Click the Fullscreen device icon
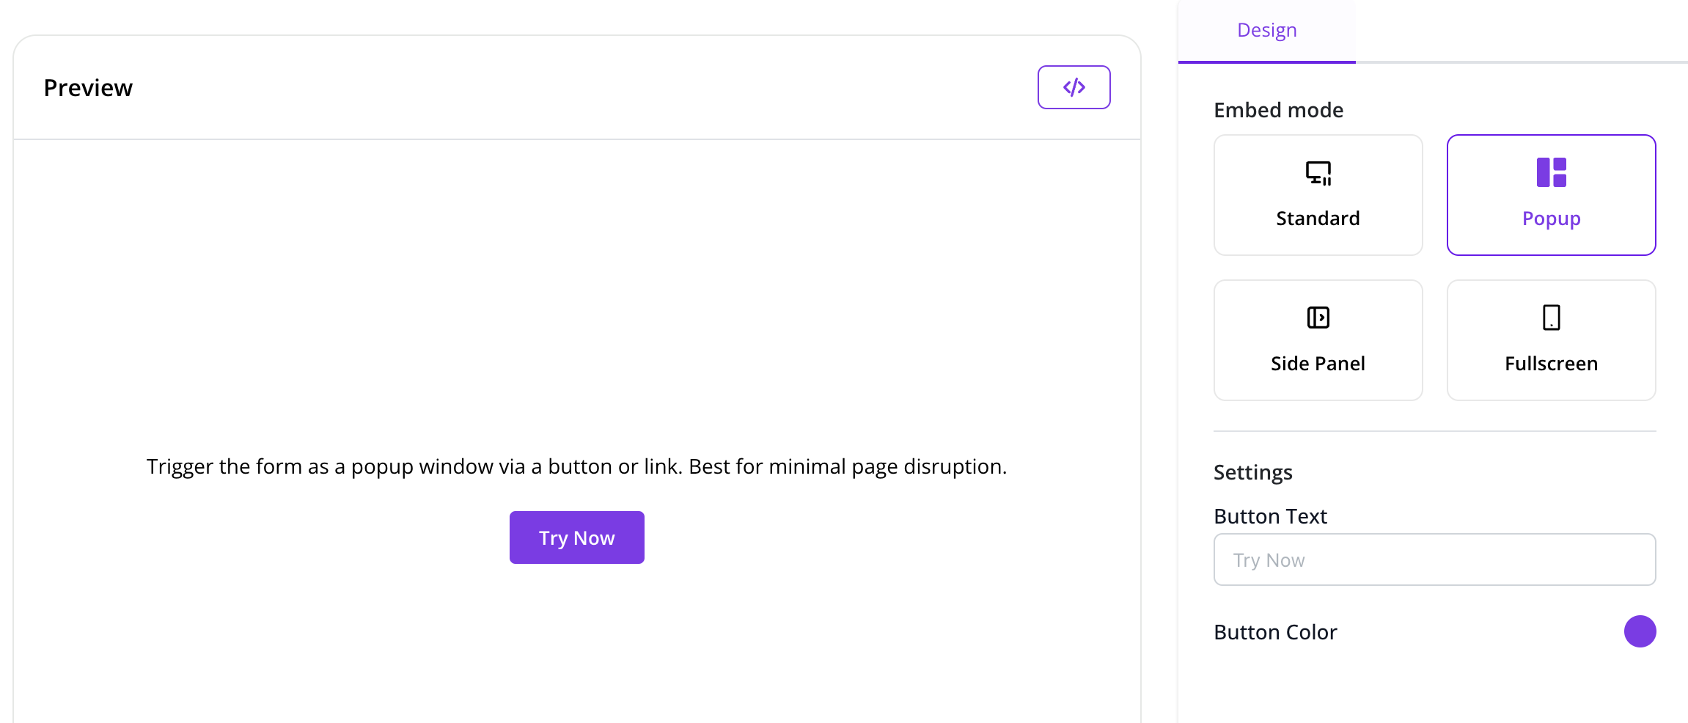The width and height of the screenshot is (1688, 723). (x=1551, y=318)
